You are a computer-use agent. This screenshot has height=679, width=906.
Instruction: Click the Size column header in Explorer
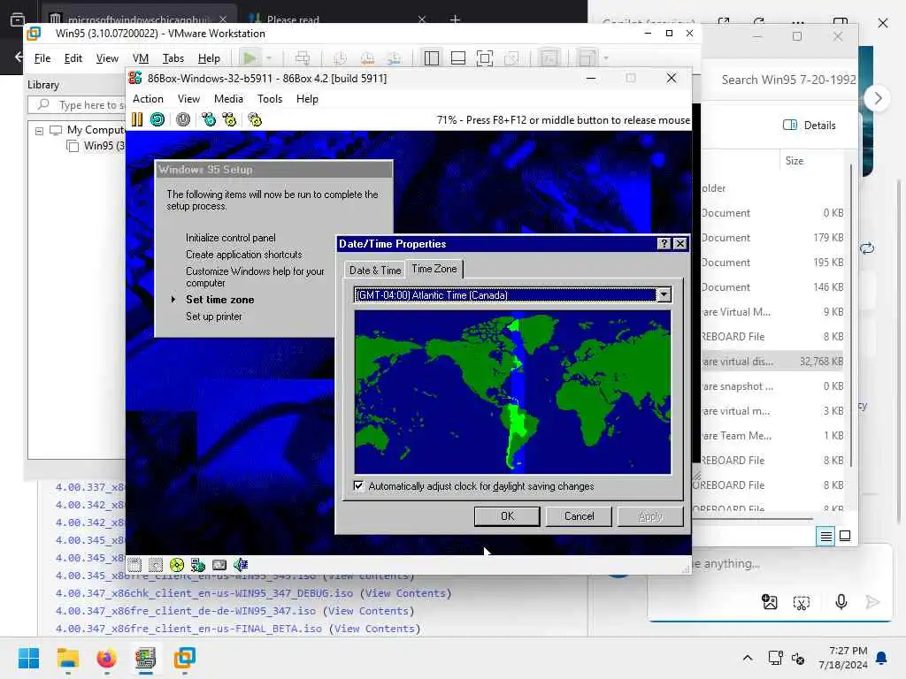pyautogui.click(x=794, y=161)
